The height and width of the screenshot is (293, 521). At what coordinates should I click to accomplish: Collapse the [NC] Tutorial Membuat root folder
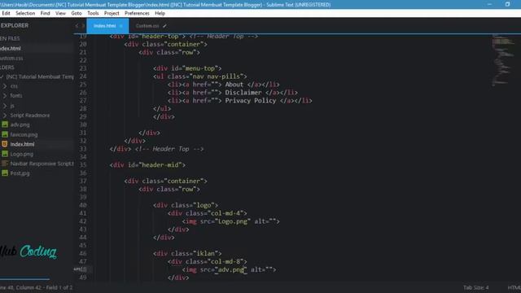(x=2, y=77)
